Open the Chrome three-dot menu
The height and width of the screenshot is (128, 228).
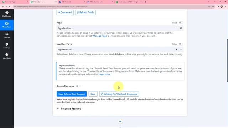(x=226, y=6)
